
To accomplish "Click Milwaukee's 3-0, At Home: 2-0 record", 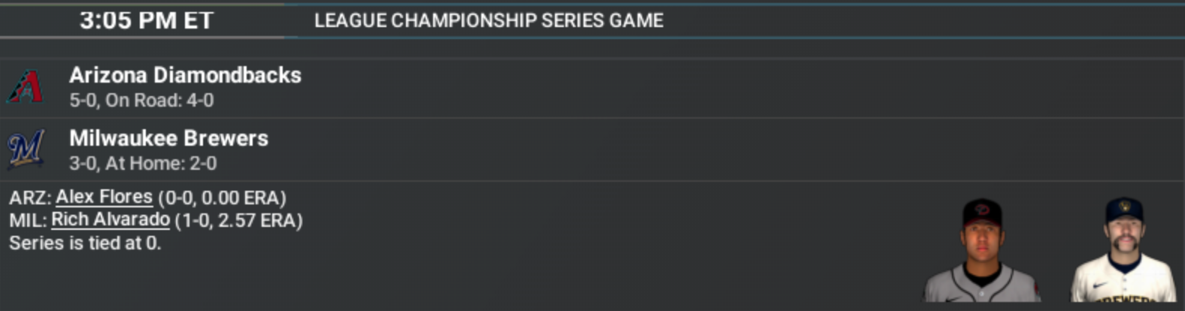I will [143, 163].
